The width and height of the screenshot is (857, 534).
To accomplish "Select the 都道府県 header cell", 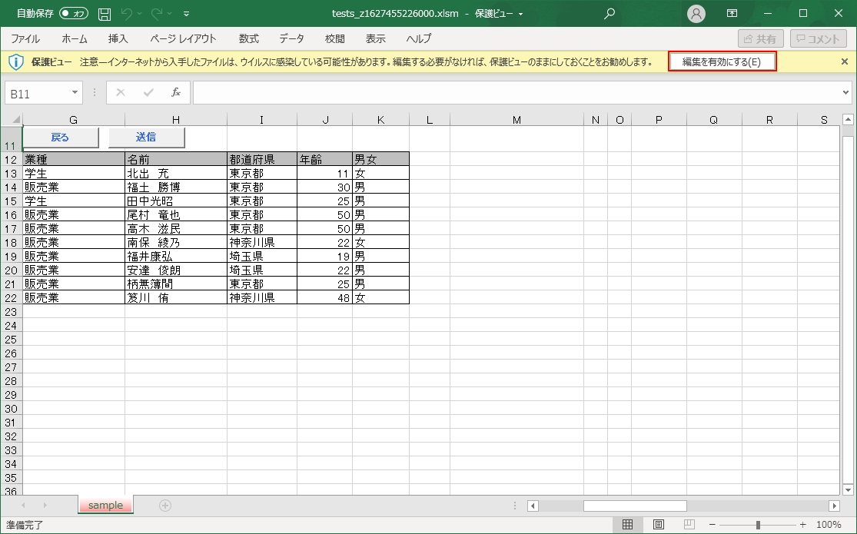I will (x=262, y=159).
